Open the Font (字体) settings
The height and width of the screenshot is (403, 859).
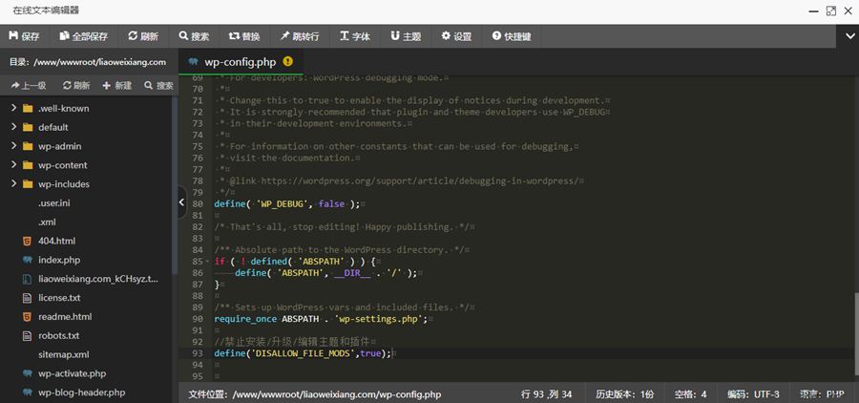pos(354,36)
